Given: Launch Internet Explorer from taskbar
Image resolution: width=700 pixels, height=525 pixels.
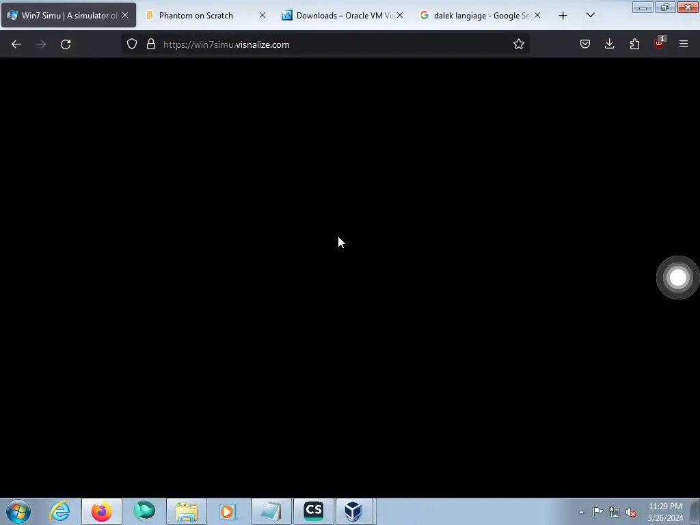Looking at the screenshot, I should pyautogui.click(x=60, y=511).
